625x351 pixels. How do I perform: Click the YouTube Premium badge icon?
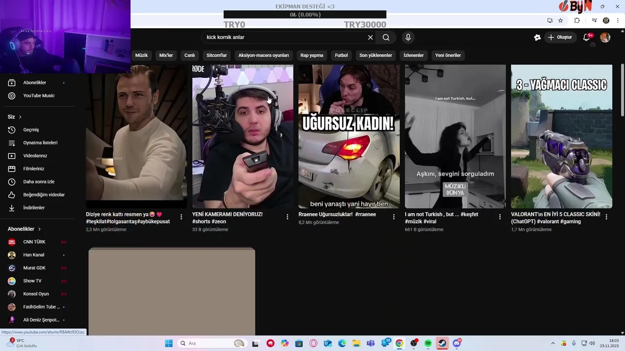(537, 38)
